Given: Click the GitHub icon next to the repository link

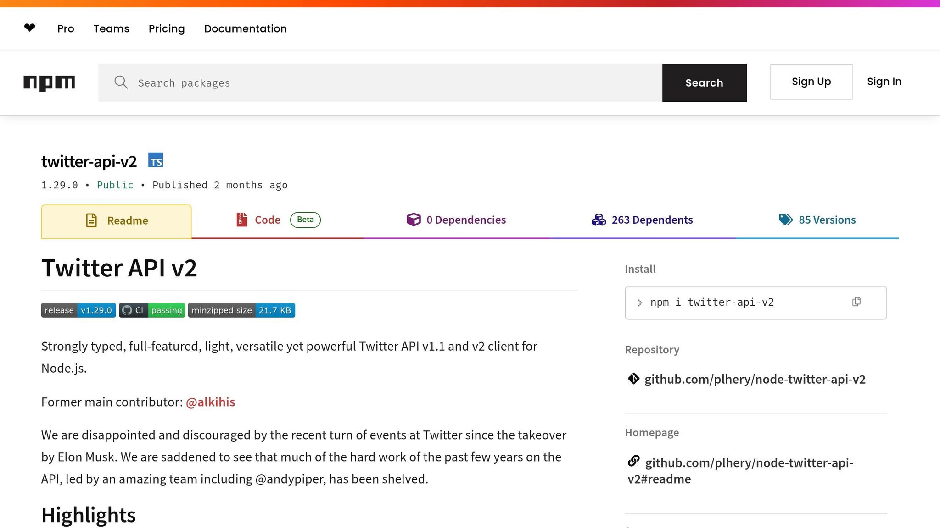Looking at the screenshot, I should 634,379.
